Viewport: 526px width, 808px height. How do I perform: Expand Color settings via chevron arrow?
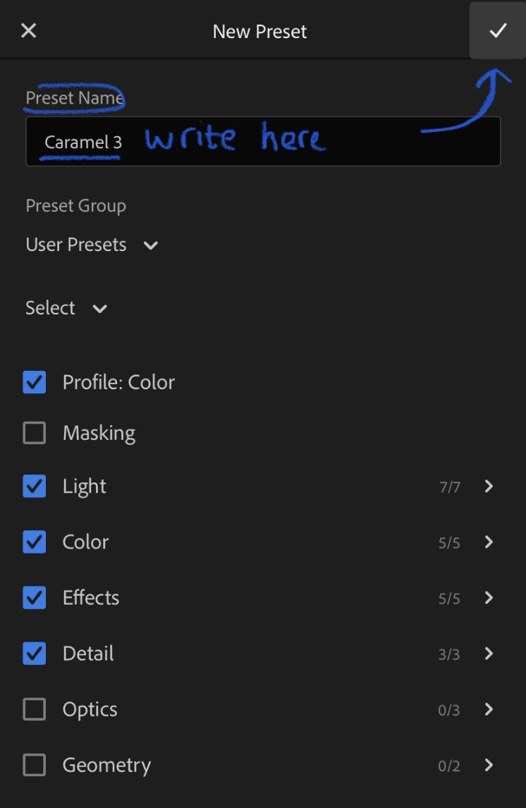coord(489,542)
